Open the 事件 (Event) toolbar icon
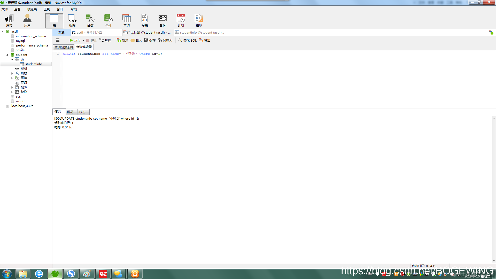 click(x=109, y=20)
